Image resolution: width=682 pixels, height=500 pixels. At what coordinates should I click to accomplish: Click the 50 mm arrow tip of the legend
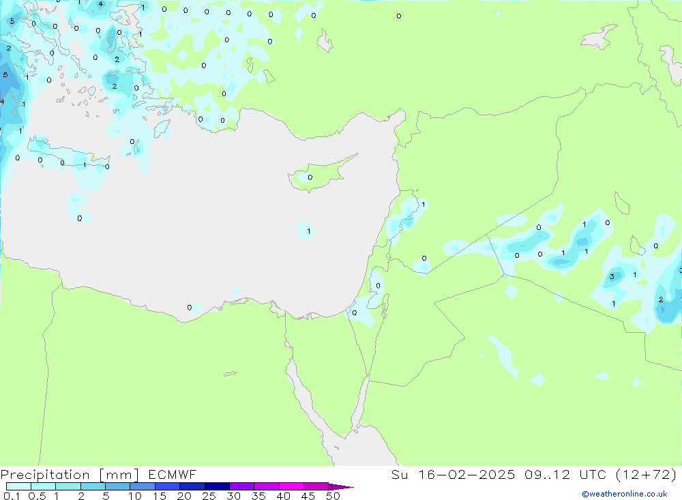click(x=341, y=487)
